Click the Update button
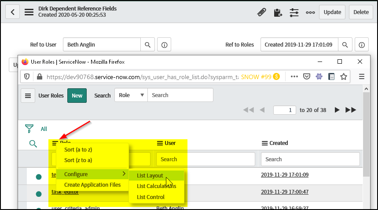 click(x=332, y=12)
